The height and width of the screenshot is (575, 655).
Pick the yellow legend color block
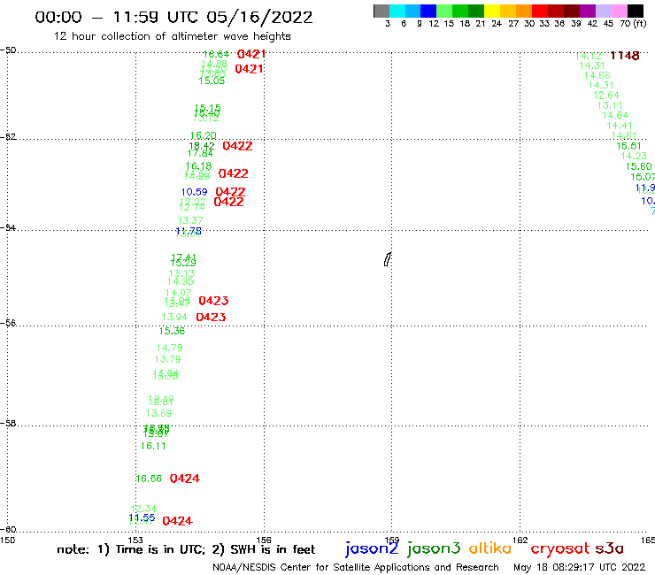click(x=492, y=11)
